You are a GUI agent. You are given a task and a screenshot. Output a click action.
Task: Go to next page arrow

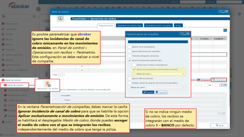(221, 85)
